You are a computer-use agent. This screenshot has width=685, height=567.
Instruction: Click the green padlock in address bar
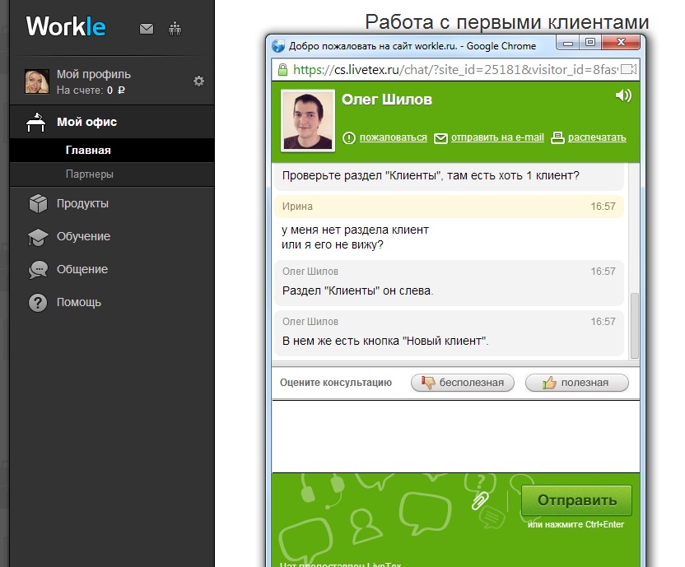point(282,69)
